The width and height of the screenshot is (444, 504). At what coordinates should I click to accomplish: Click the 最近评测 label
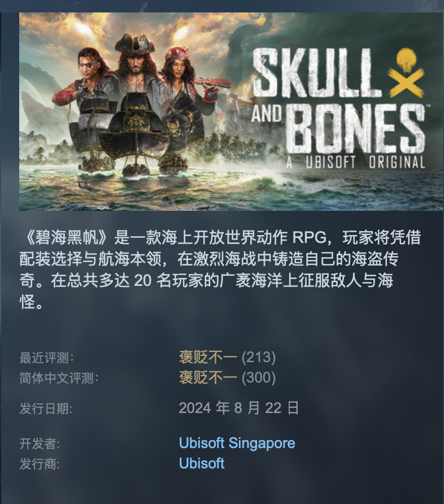point(46,358)
